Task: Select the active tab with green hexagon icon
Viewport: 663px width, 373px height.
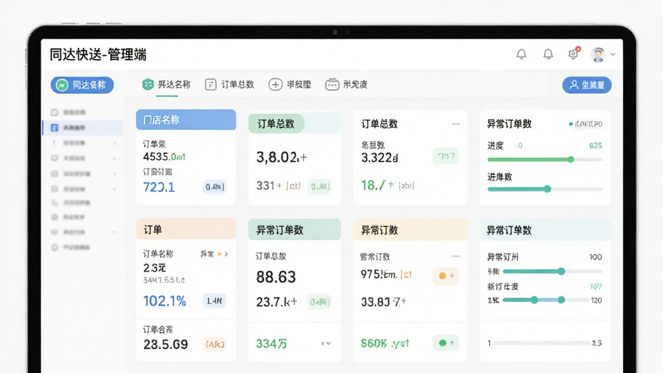Action: click(166, 85)
